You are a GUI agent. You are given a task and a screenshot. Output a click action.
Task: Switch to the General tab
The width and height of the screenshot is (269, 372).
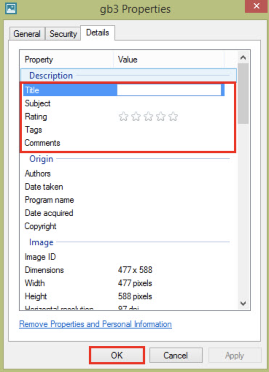(x=27, y=34)
